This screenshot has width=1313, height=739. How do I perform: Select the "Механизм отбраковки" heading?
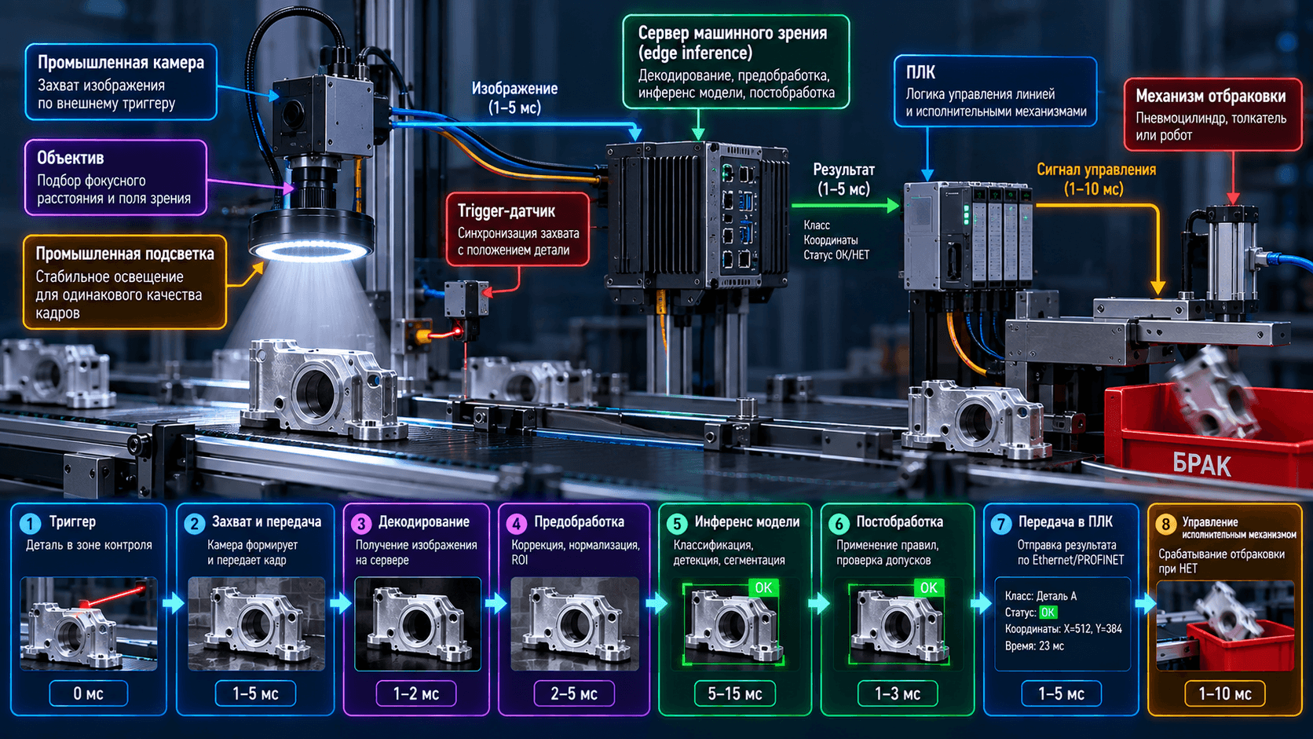[1210, 96]
